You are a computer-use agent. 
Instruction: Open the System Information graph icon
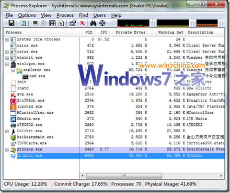pyautogui.click(x=36, y=23)
